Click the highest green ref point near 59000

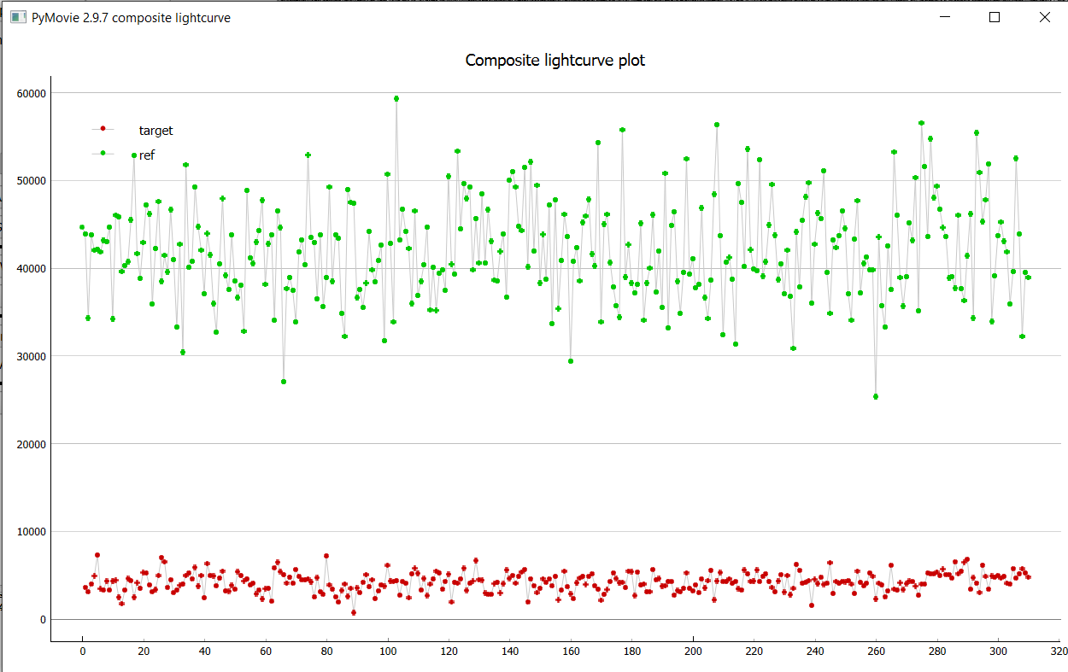[x=396, y=98]
